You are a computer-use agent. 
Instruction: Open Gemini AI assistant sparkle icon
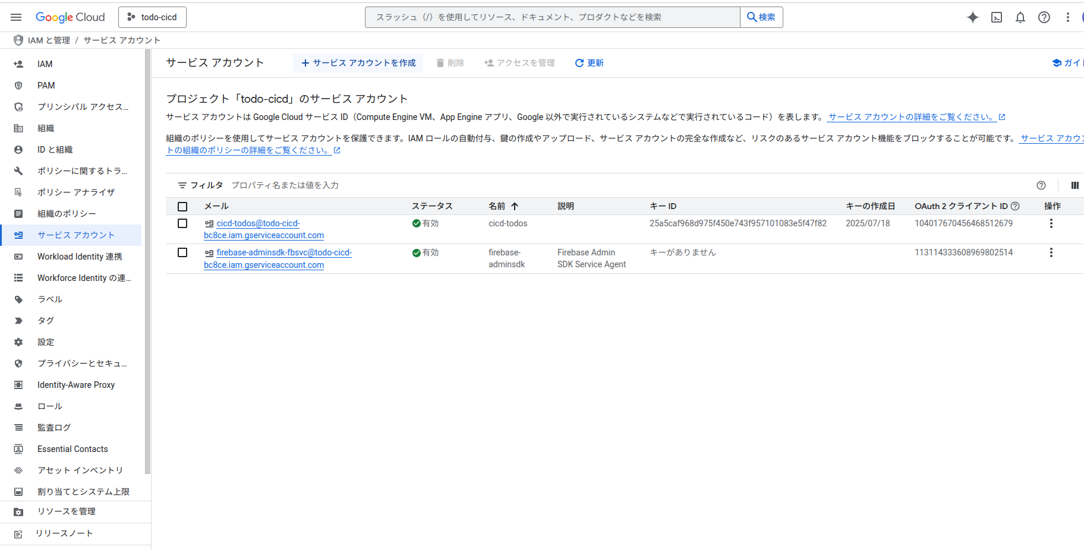click(x=973, y=17)
